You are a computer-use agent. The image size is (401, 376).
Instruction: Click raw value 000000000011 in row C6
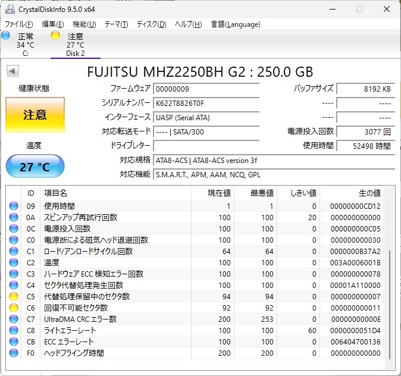click(x=355, y=308)
